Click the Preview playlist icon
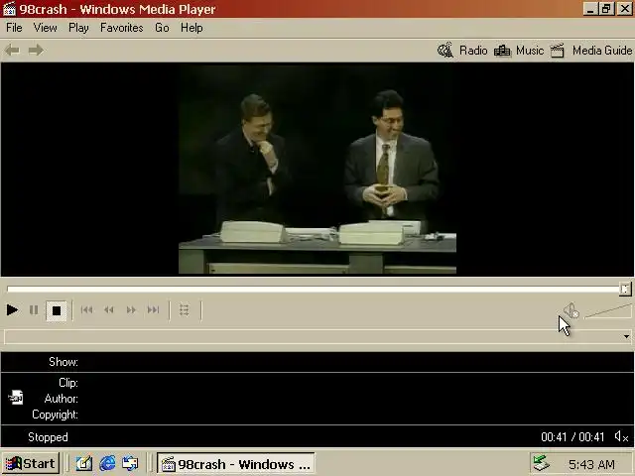 click(185, 310)
